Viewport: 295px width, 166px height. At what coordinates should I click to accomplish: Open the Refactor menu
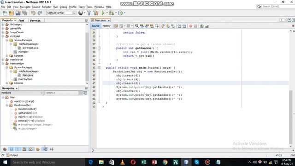coord(47,7)
